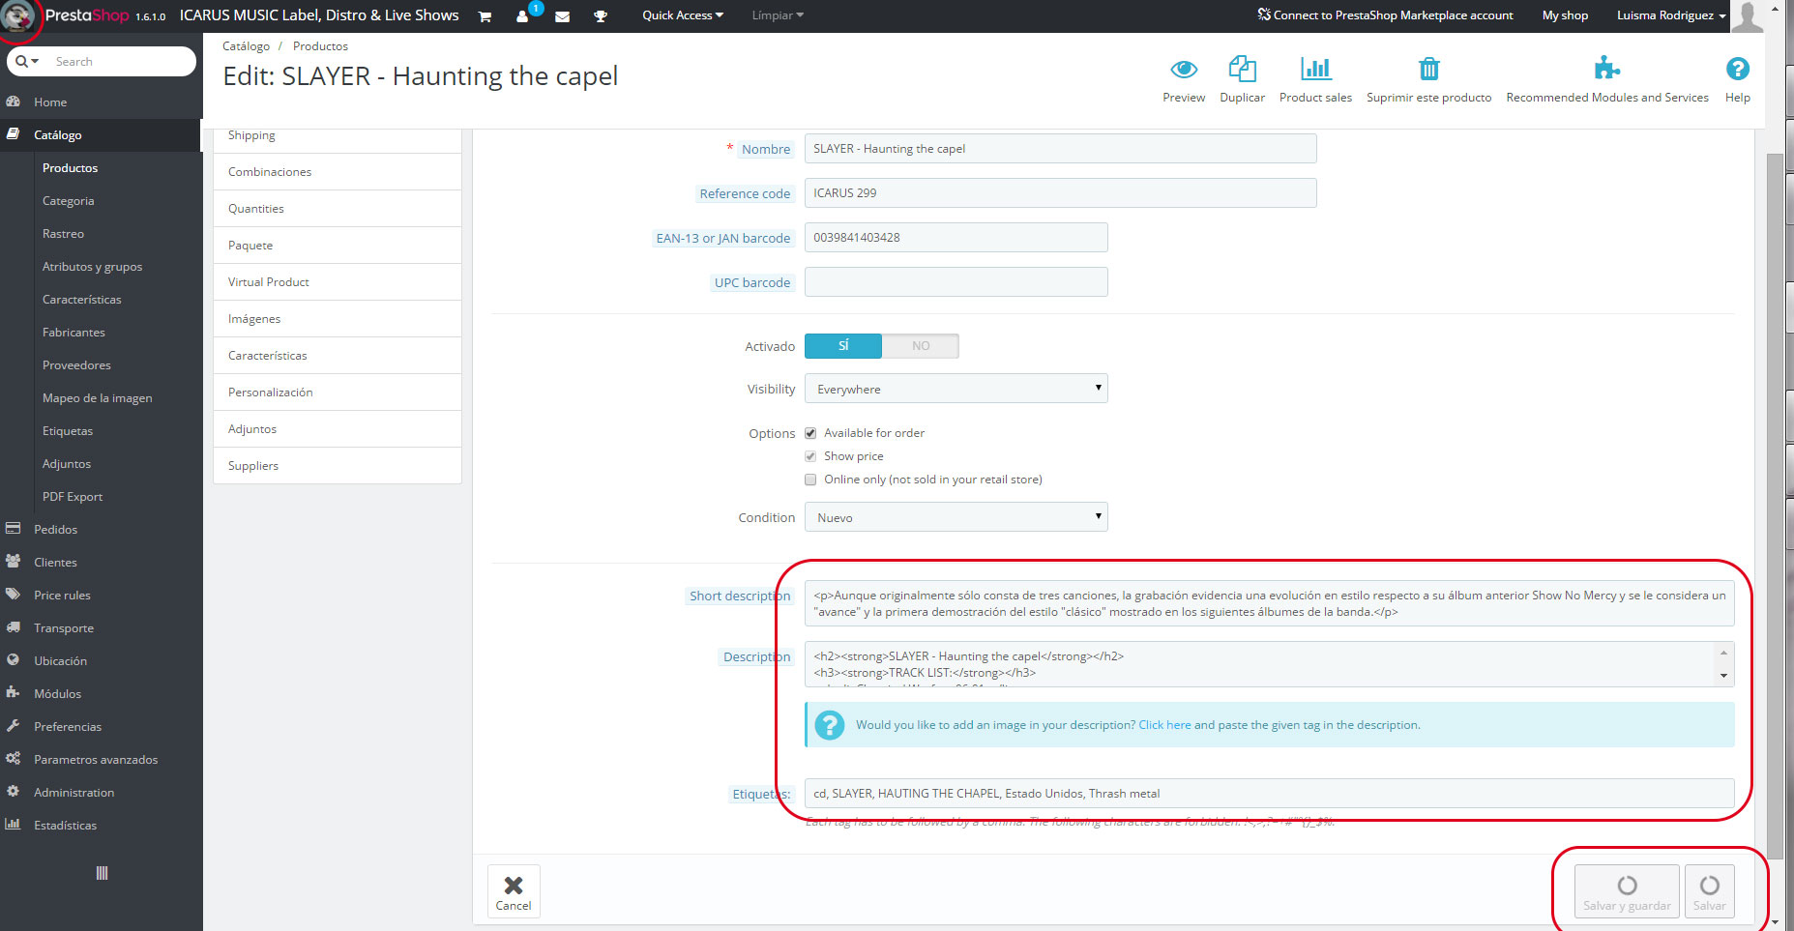
Task: Open the Quantities product tab
Action: pos(338,209)
